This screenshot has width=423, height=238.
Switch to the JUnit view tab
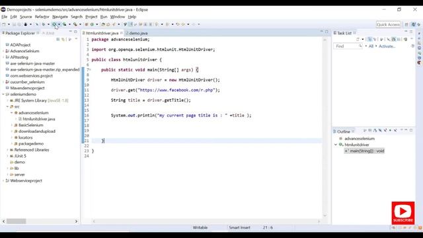(48, 33)
